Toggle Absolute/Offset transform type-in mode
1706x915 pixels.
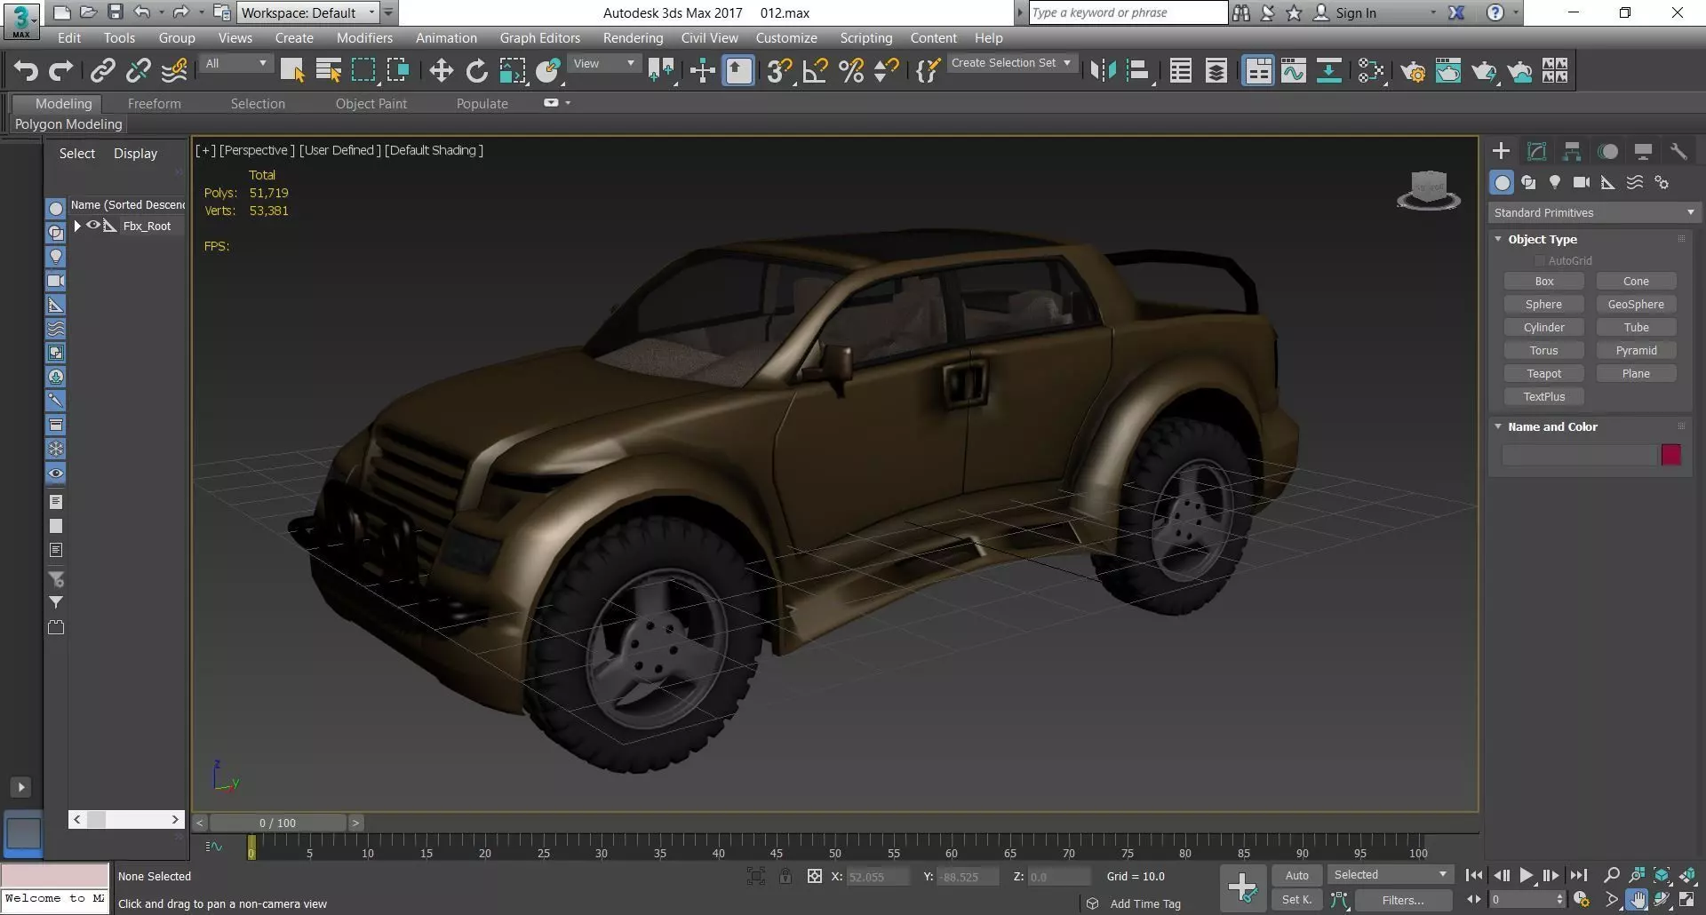pyautogui.click(x=815, y=876)
